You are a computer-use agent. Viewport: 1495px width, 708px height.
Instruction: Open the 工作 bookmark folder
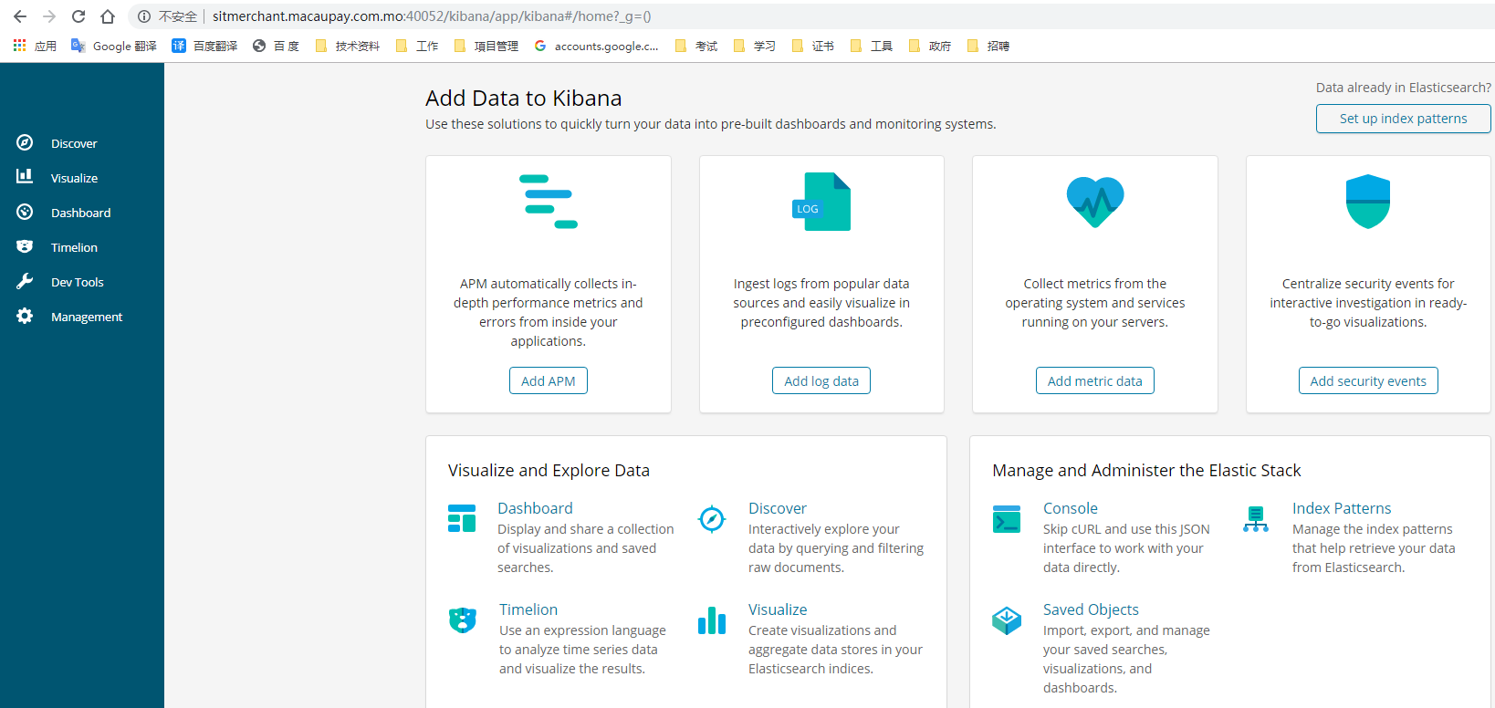pos(417,46)
